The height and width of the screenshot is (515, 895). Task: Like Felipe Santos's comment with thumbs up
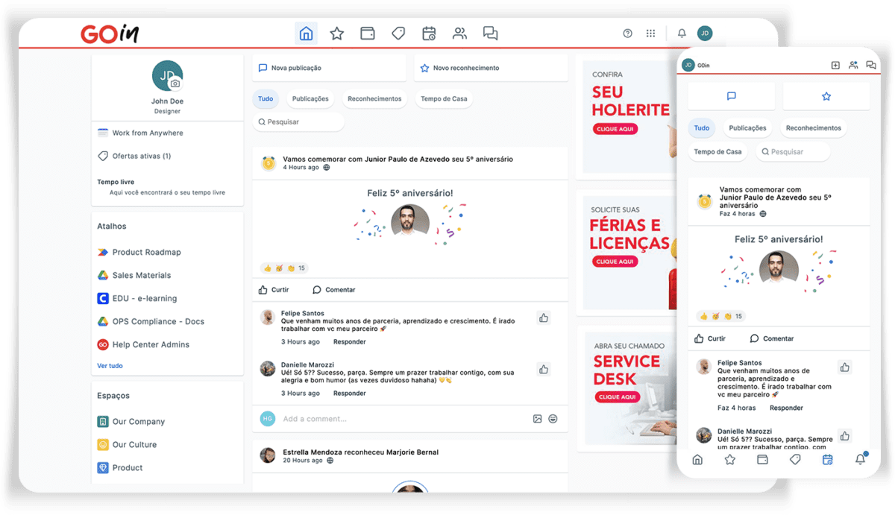point(543,317)
